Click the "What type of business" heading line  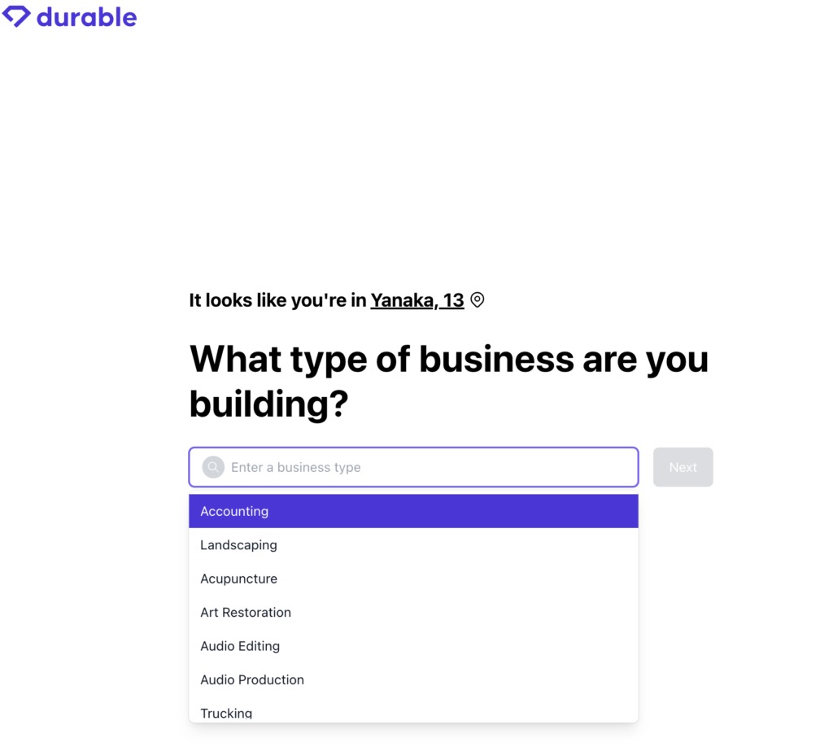[x=448, y=359]
